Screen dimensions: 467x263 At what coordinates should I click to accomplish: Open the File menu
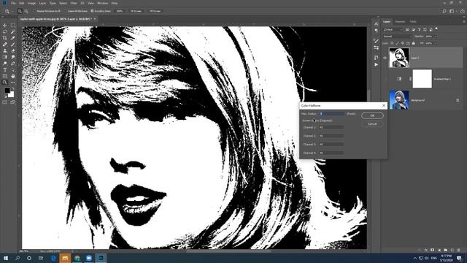pyautogui.click(x=13, y=3)
